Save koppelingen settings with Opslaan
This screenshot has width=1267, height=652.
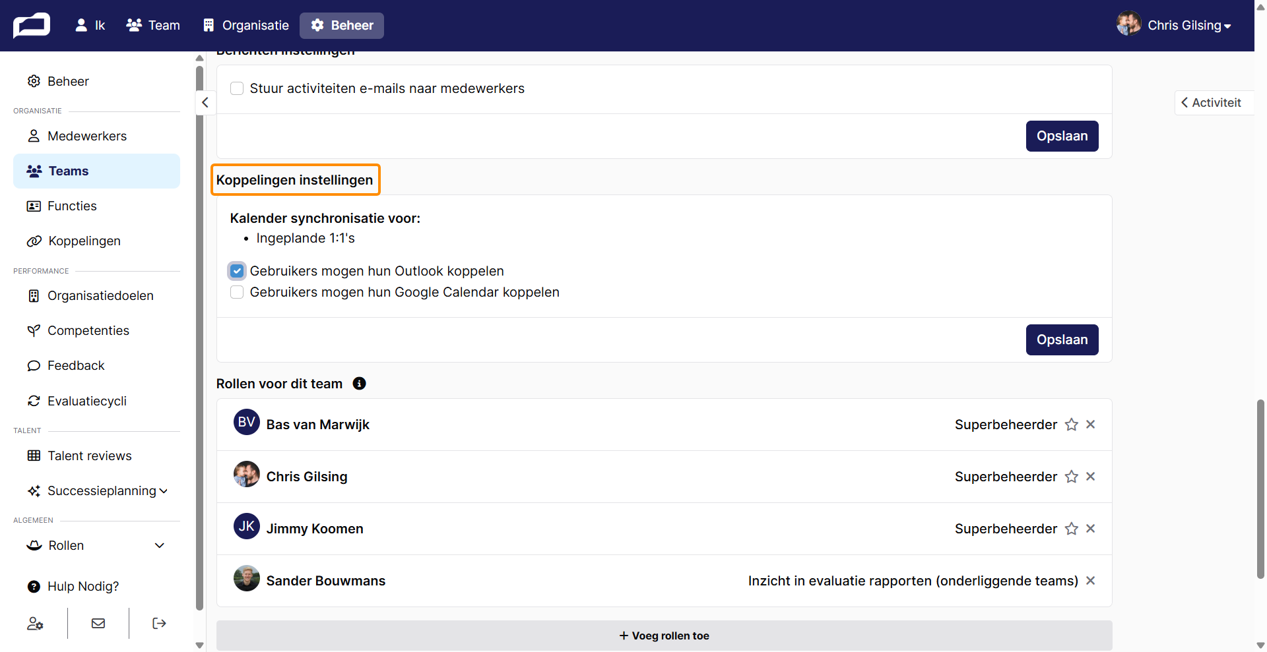click(1062, 340)
